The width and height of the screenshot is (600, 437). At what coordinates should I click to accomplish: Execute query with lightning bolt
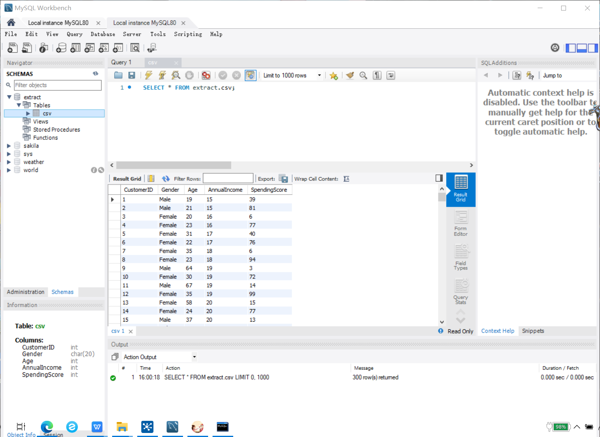[149, 75]
